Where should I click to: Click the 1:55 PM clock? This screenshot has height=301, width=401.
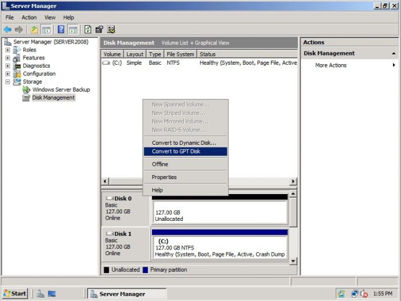tap(383, 294)
